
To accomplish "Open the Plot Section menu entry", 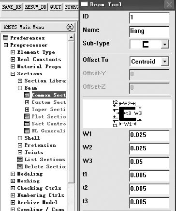I will [x=49, y=116].
